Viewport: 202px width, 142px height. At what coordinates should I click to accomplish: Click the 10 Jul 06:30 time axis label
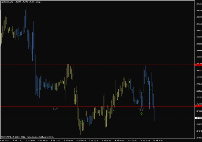(x=145, y=141)
